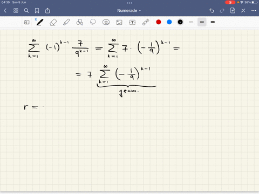
Task: Activate the Laser pointer tool
Action: tap(146, 22)
